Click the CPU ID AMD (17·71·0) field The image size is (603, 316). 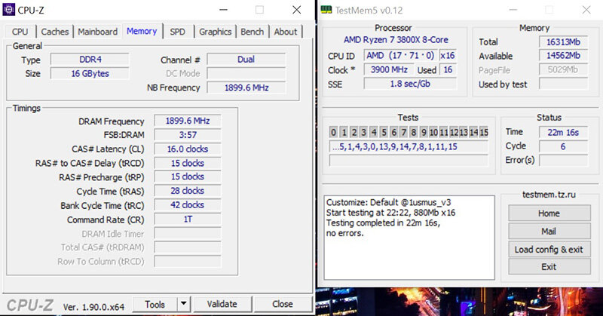coord(400,55)
